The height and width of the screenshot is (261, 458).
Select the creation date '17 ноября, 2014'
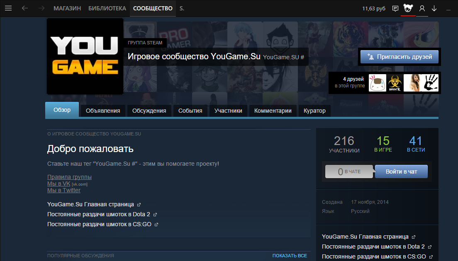click(370, 202)
